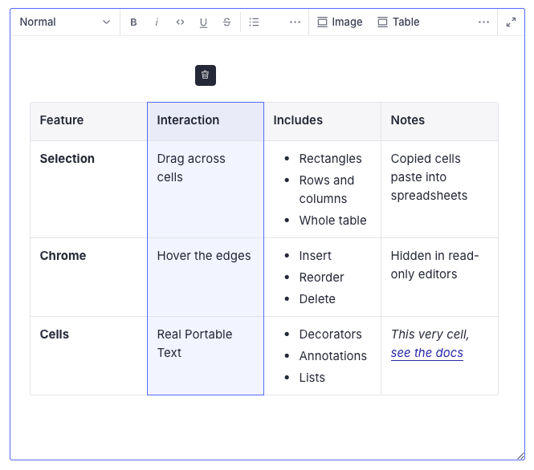Click the 'Real Portable Text' cell
Viewport: 534px width, 470px height.
pos(206,356)
